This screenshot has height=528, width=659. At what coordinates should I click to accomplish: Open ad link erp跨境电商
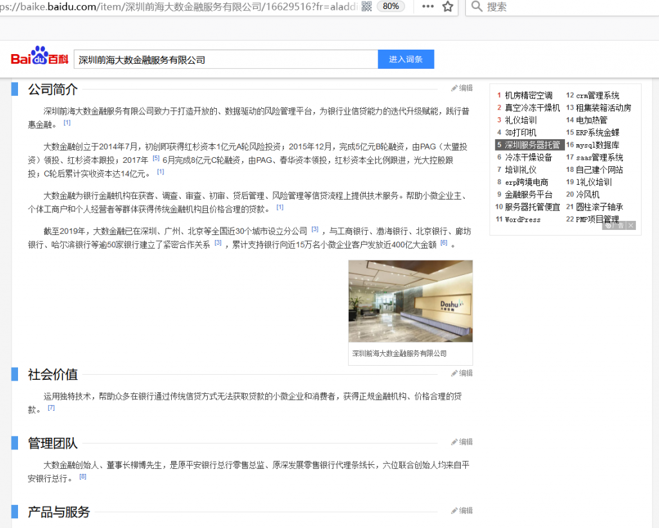(526, 182)
